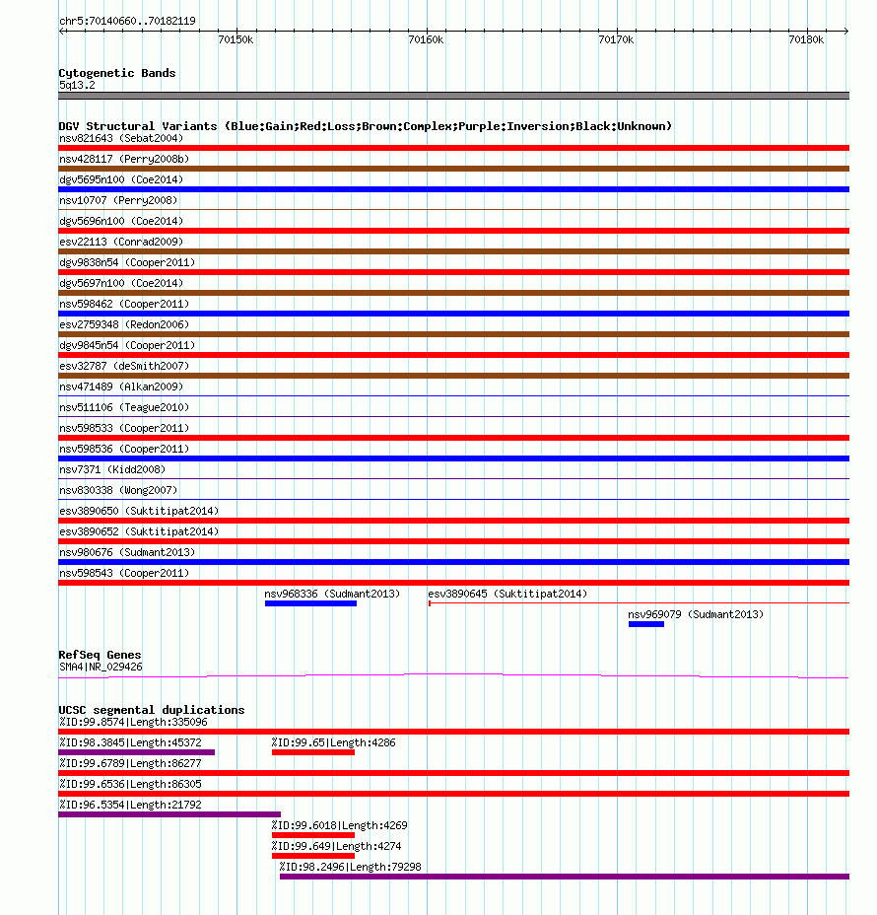Click the Cytogenetic Bands track title
The width and height of the screenshot is (877, 915).
tap(117, 73)
